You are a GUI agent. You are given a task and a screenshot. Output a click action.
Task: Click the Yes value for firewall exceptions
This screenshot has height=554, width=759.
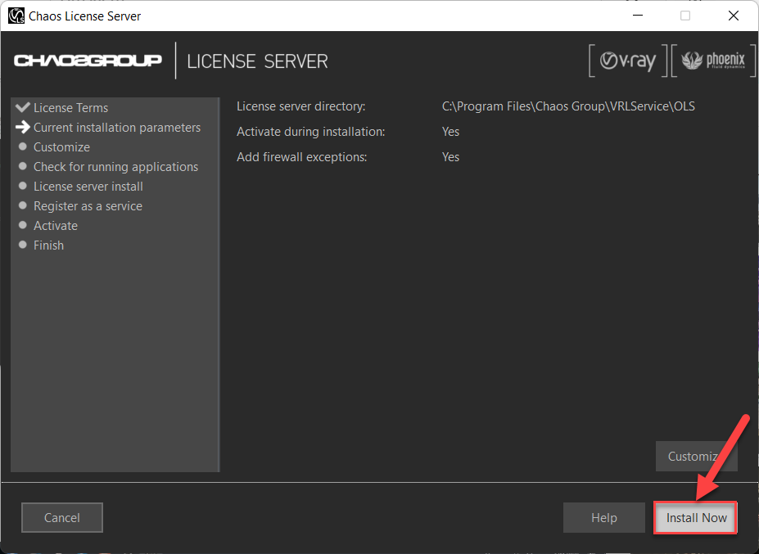(x=450, y=157)
